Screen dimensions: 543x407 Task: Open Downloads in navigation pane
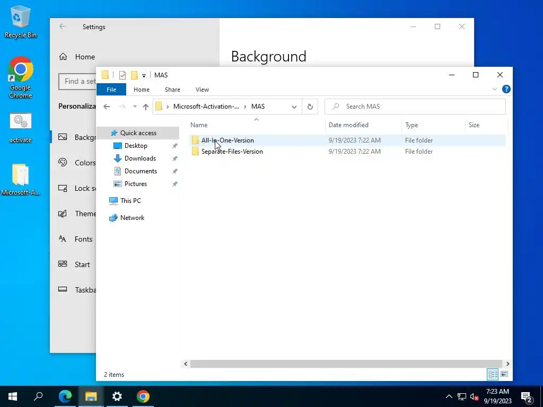140,158
